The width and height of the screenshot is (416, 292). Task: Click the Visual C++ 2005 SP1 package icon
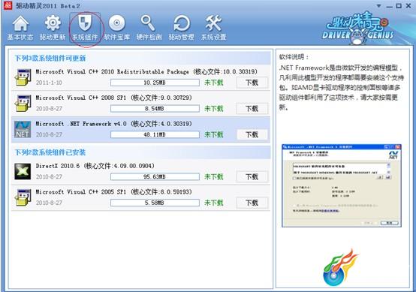23,197
